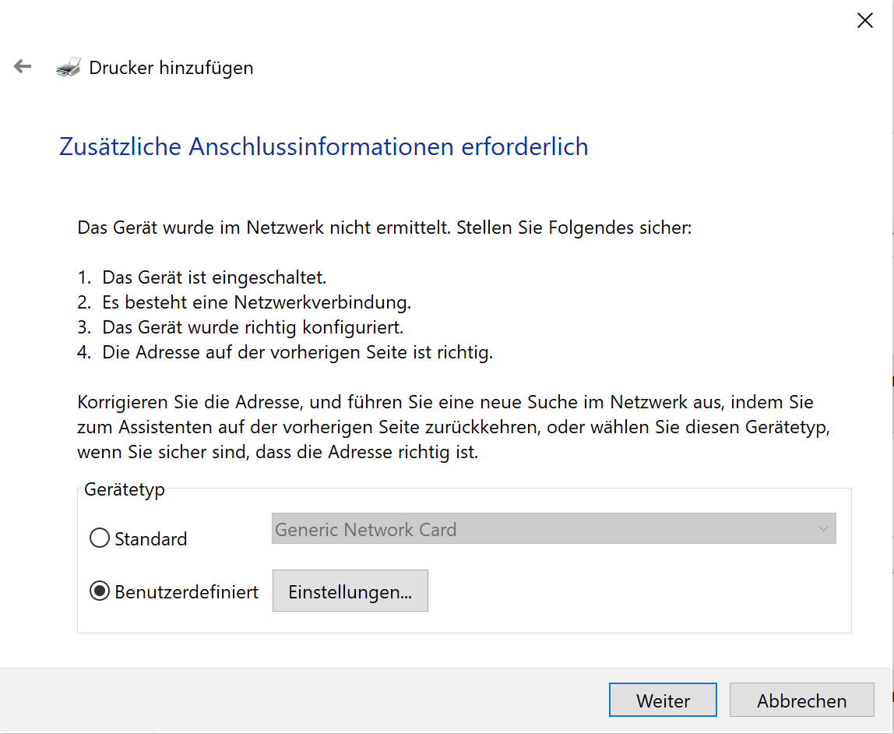894x734 pixels.
Task: Close the Drucker hinzufügen dialog
Action: (864, 21)
